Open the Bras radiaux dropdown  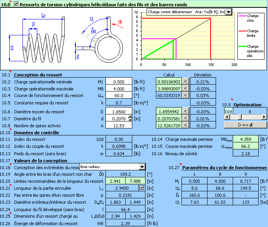142,167
